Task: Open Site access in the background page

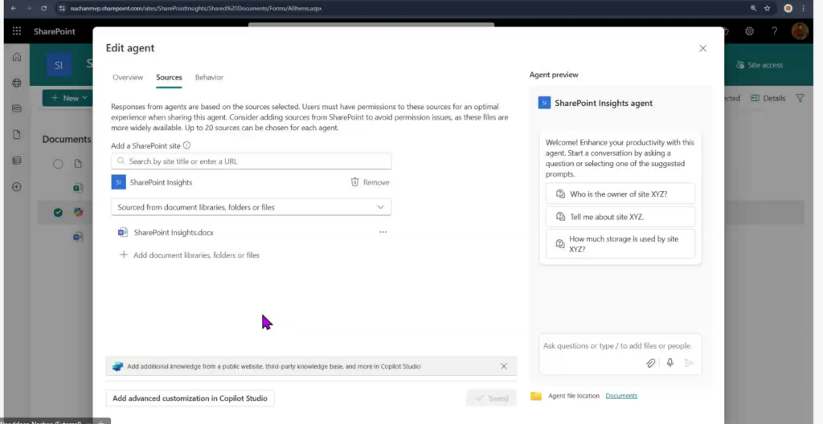Action: click(759, 65)
